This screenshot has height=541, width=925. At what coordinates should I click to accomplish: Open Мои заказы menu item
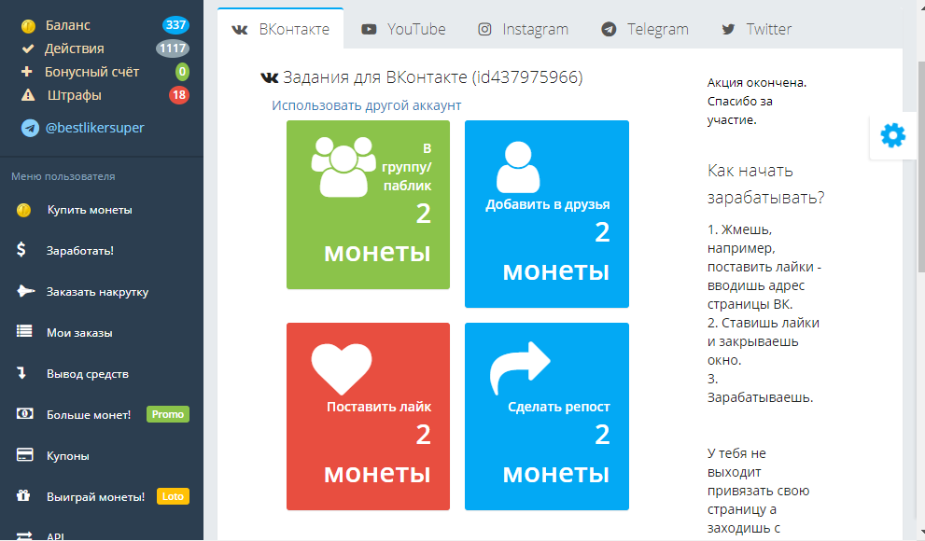click(x=102, y=333)
